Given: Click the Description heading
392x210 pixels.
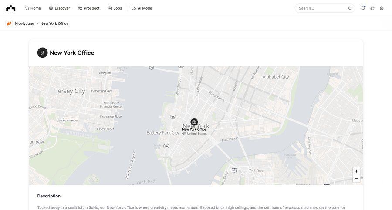Looking at the screenshot, I should pyautogui.click(x=49, y=196).
